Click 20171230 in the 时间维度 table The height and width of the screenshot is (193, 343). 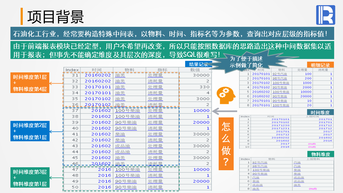[281, 125]
